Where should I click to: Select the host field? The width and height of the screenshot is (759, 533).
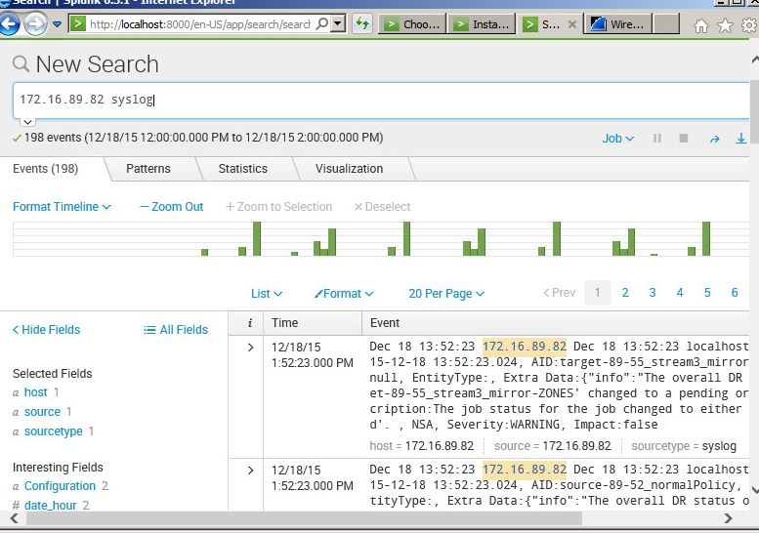point(36,392)
